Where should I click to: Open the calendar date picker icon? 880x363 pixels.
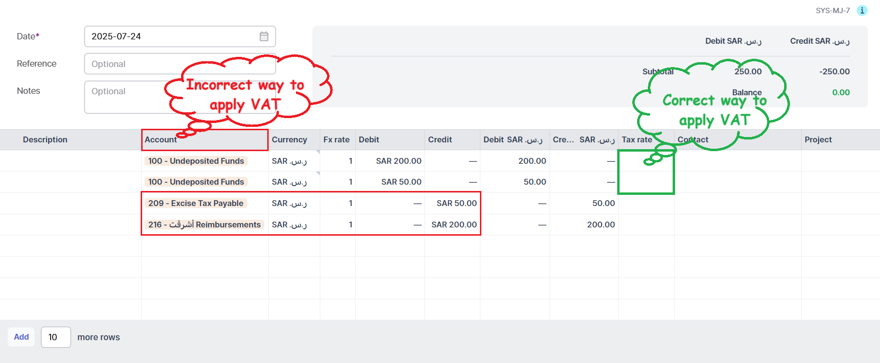[264, 36]
